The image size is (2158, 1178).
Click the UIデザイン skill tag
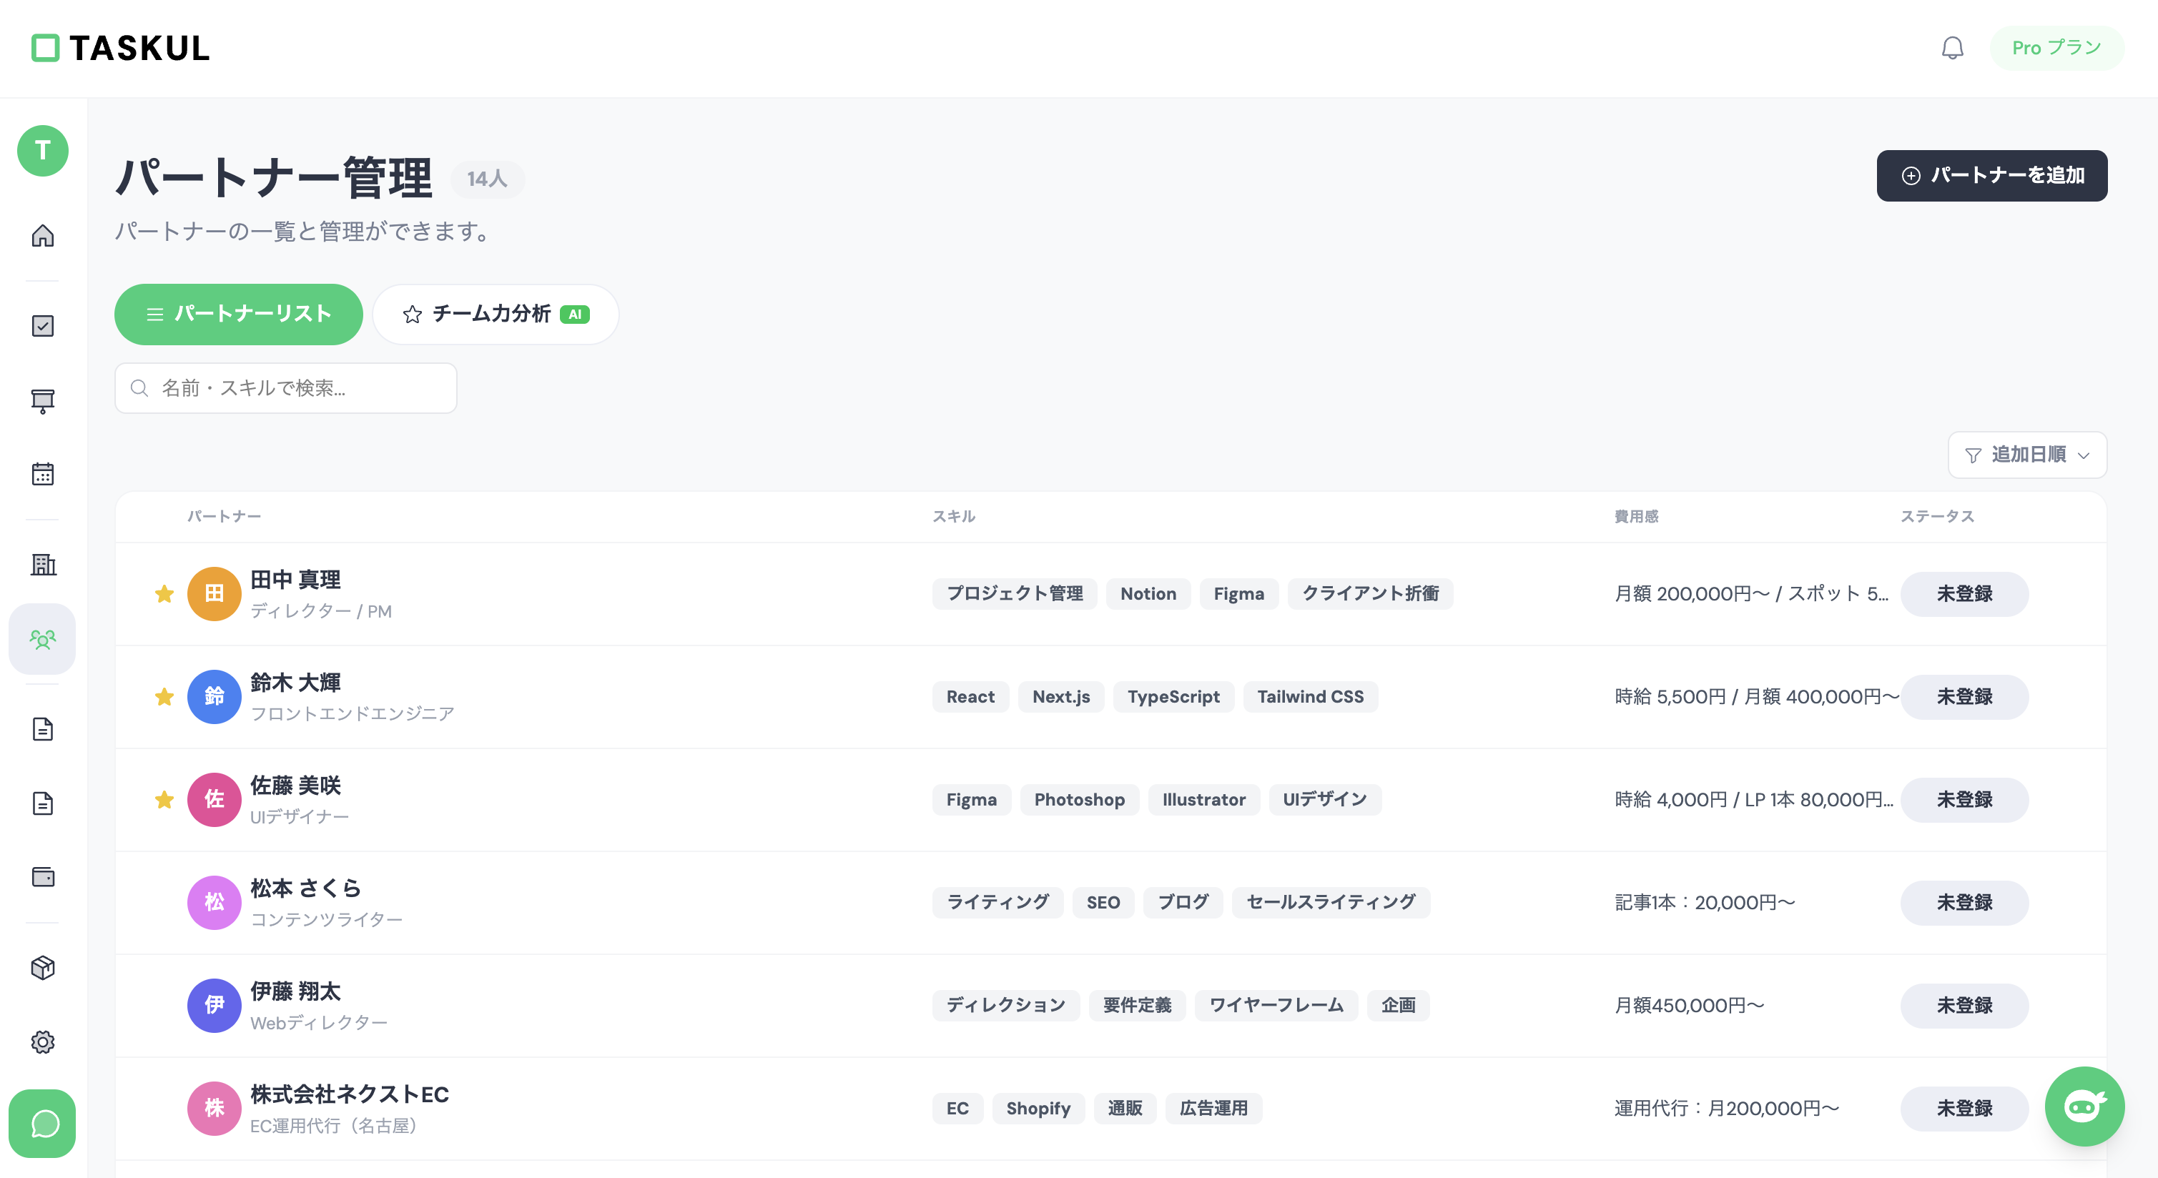1325,800
